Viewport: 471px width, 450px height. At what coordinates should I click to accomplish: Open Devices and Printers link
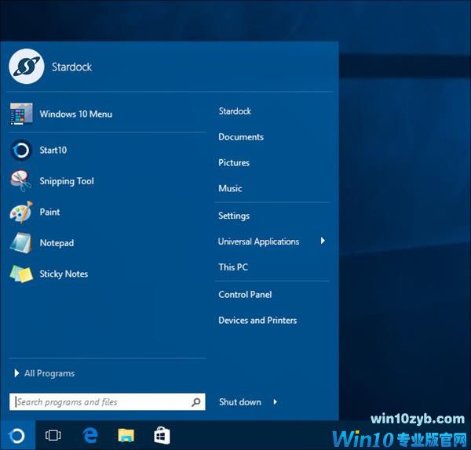257,321
